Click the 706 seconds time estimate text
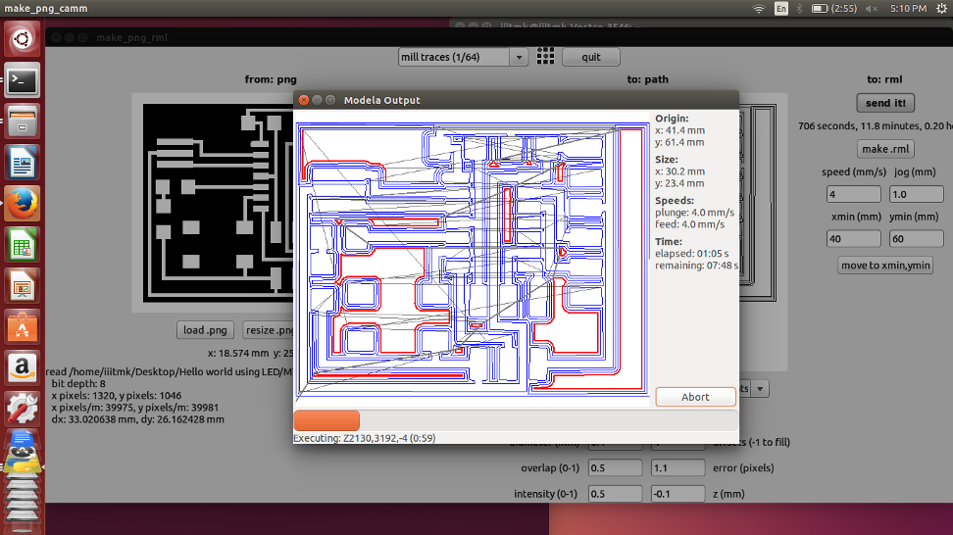953x535 pixels. (876, 125)
